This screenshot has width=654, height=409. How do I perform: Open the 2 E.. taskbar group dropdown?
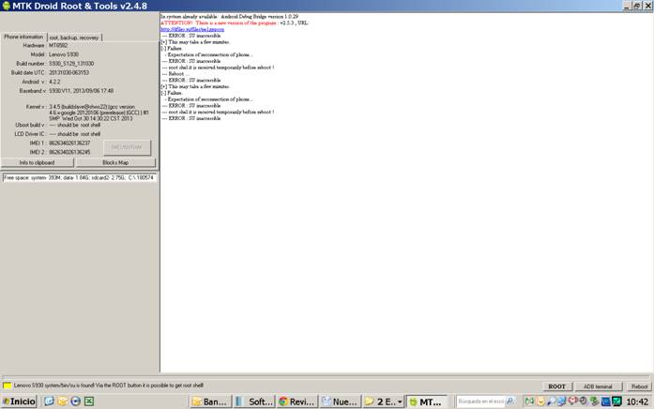(x=400, y=401)
